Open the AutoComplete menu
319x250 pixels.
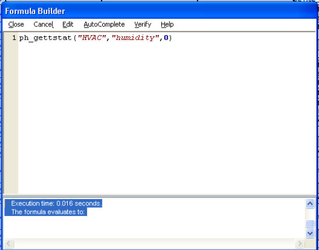[x=104, y=25]
